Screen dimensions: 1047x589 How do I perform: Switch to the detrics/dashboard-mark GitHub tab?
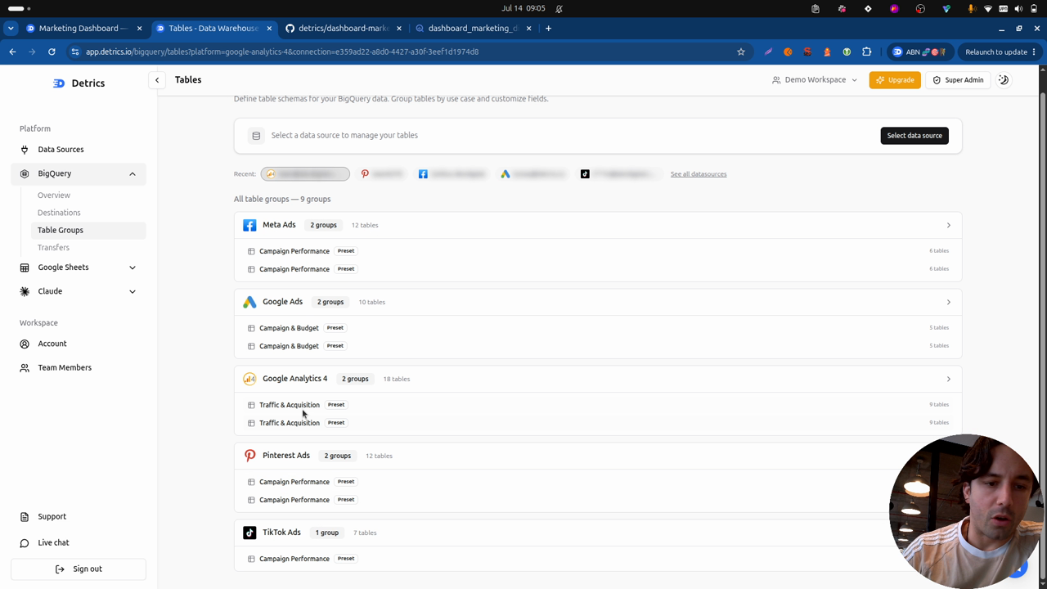[x=342, y=28]
